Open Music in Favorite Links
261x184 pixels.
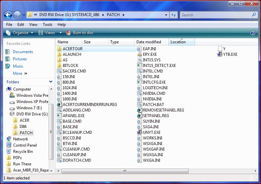coord(14,66)
